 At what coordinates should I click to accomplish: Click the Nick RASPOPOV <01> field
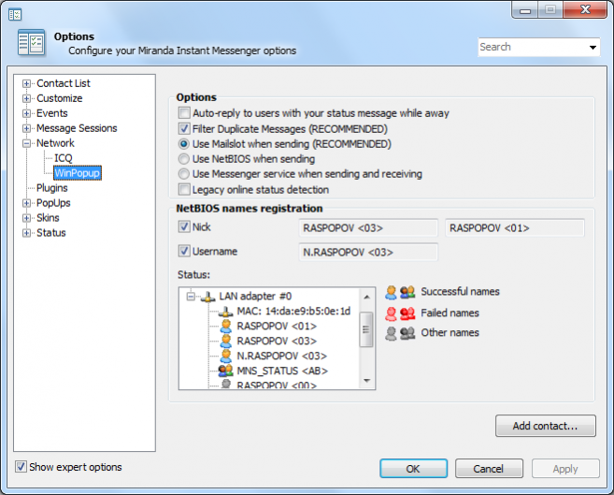pyautogui.click(x=515, y=228)
